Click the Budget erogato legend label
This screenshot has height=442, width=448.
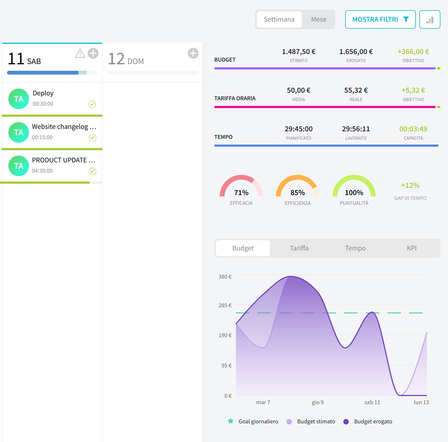click(373, 421)
